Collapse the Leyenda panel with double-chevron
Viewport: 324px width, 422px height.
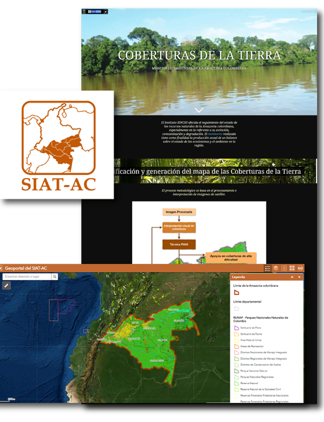pos(292,277)
